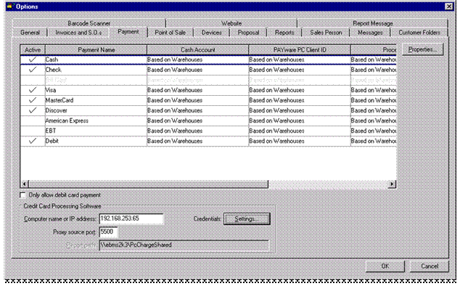
Task: Confirm with the OK button
Action: (385, 266)
